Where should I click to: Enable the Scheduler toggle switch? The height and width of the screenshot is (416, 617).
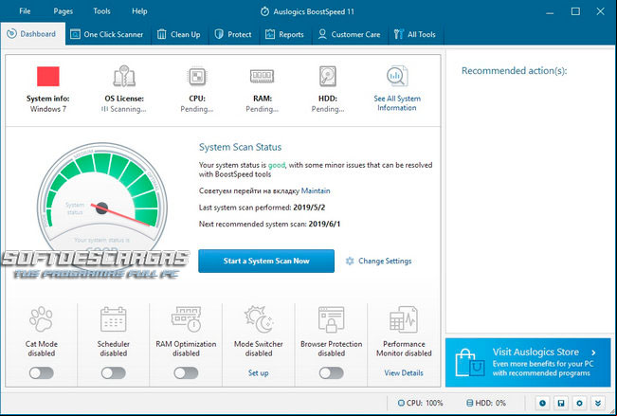click(x=114, y=372)
